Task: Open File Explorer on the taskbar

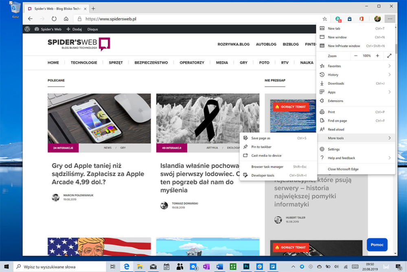Action: coord(140,267)
